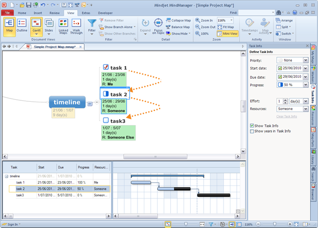Screen dimensions: 318x228
Task: Toggle Due date checkbox
Action: coord(280,77)
